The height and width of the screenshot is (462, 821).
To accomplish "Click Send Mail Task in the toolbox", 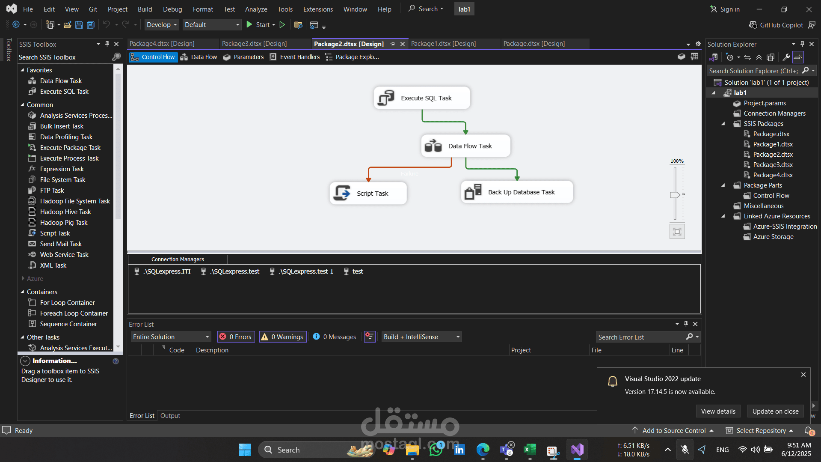I will pyautogui.click(x=61, y=244).
